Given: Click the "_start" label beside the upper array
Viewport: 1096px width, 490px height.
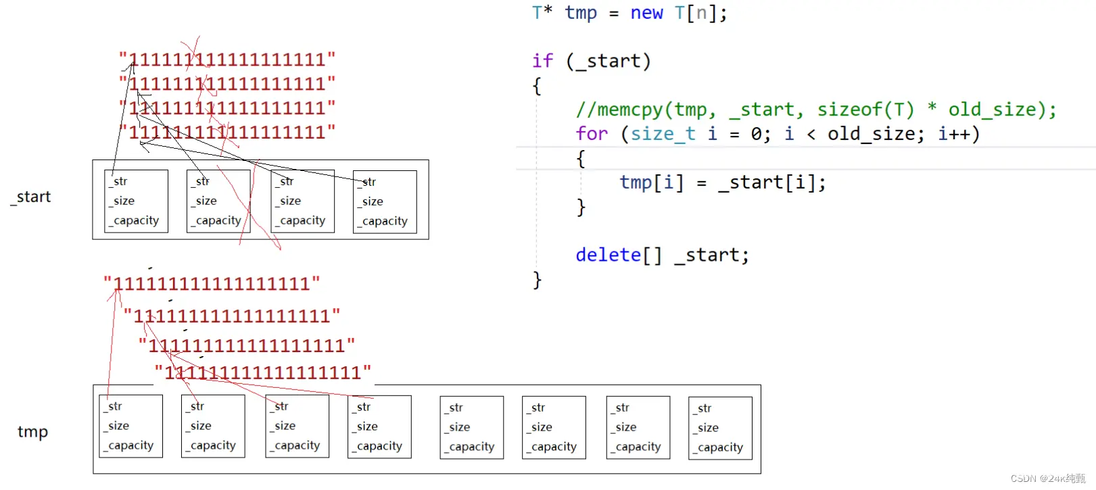Looking at the screenshot, I should 30,197.
